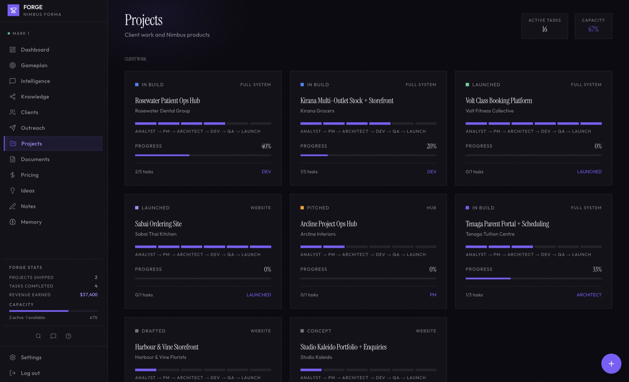Open the Intelligence section

(53, 81)
